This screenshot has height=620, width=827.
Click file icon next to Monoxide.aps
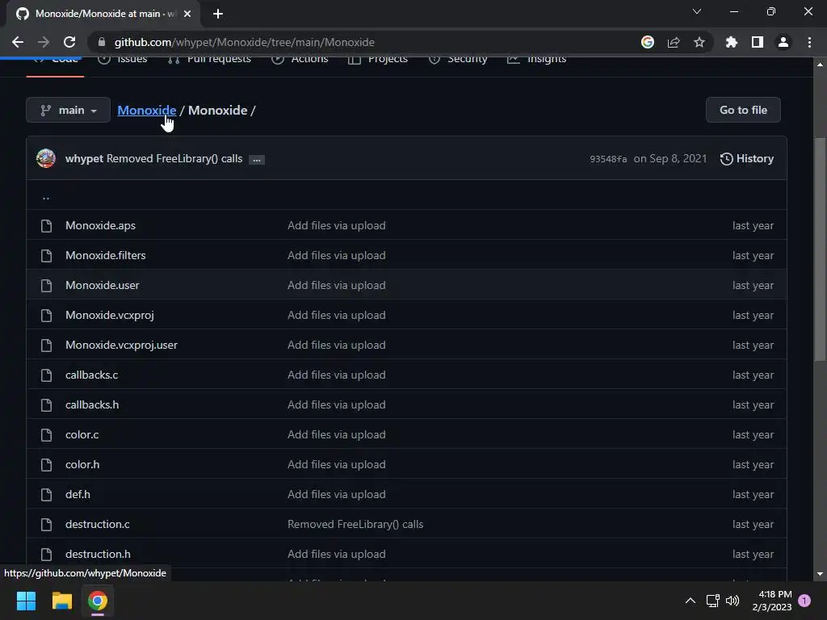point(46,226)
